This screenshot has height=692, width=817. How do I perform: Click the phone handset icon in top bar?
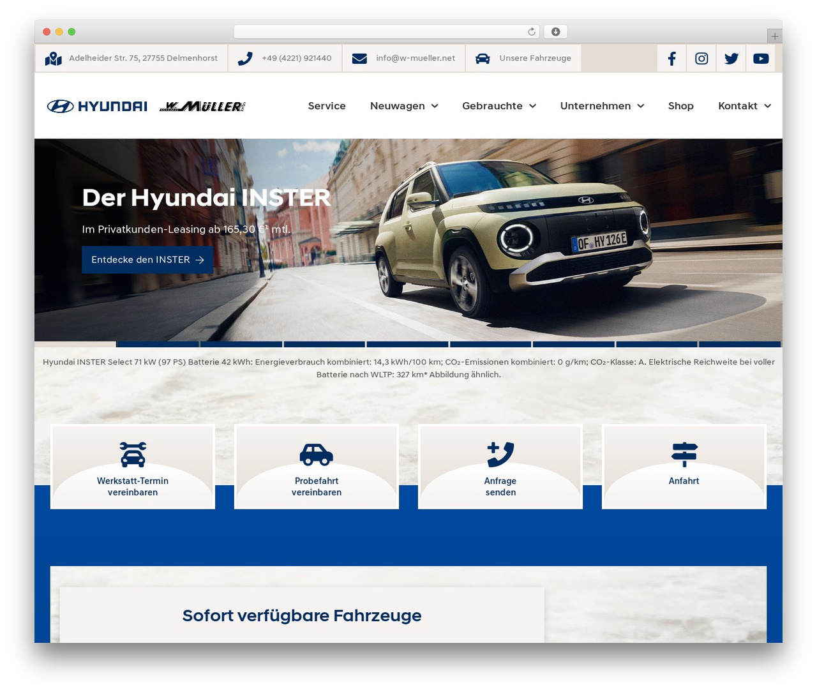click(245, 59)
